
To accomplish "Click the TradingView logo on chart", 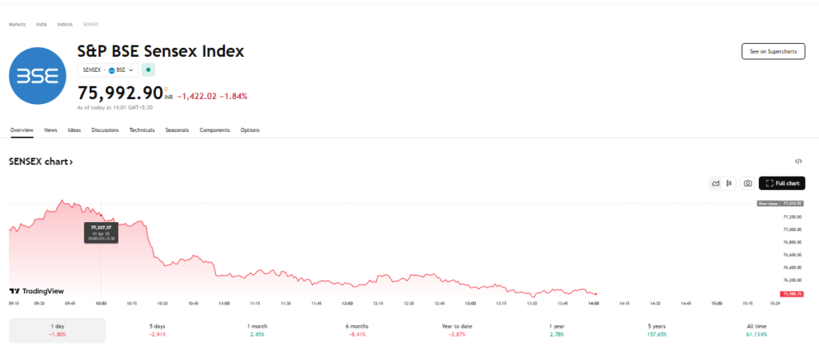I will click(x=37, y=291).
